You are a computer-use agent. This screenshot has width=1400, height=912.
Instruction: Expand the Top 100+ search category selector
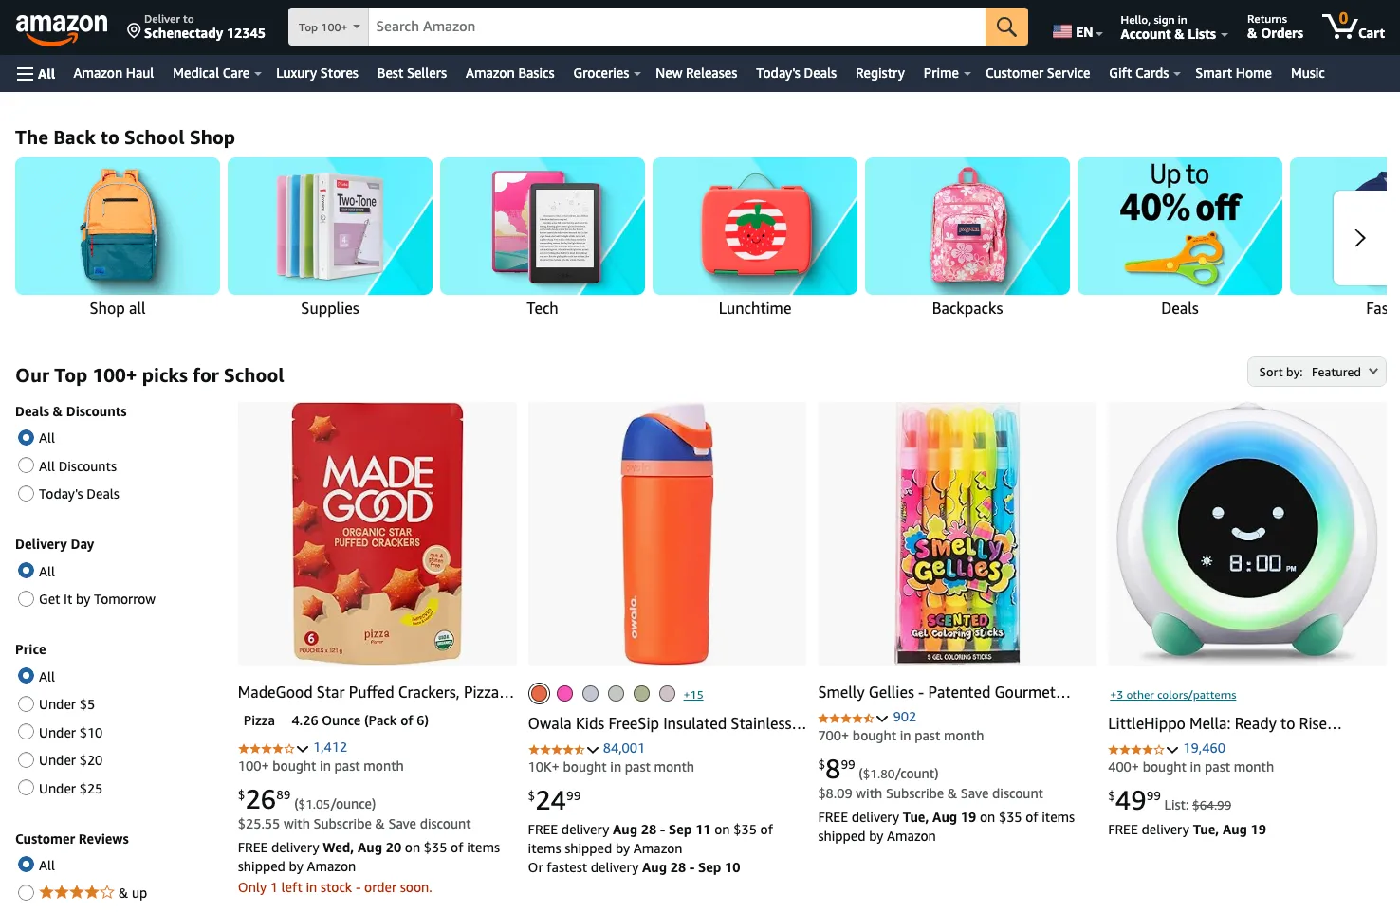point(327,27)
